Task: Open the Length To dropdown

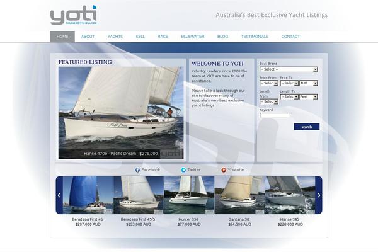Action: 289,97
